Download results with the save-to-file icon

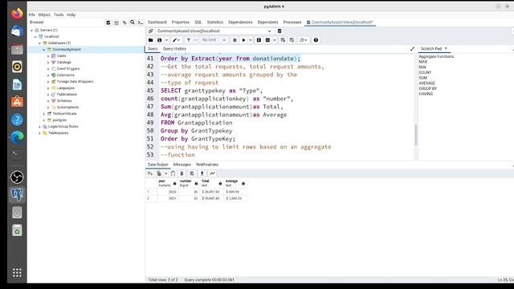pos(202,173)
